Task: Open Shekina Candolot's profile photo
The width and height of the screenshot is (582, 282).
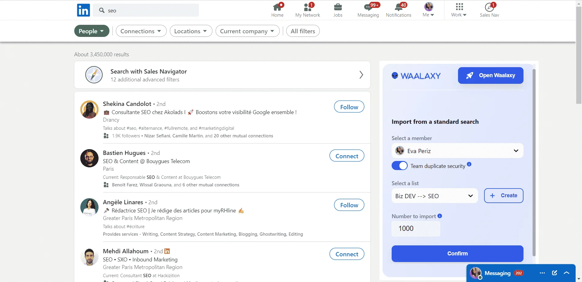Action: pyautogui.click(x=89, y=110)
